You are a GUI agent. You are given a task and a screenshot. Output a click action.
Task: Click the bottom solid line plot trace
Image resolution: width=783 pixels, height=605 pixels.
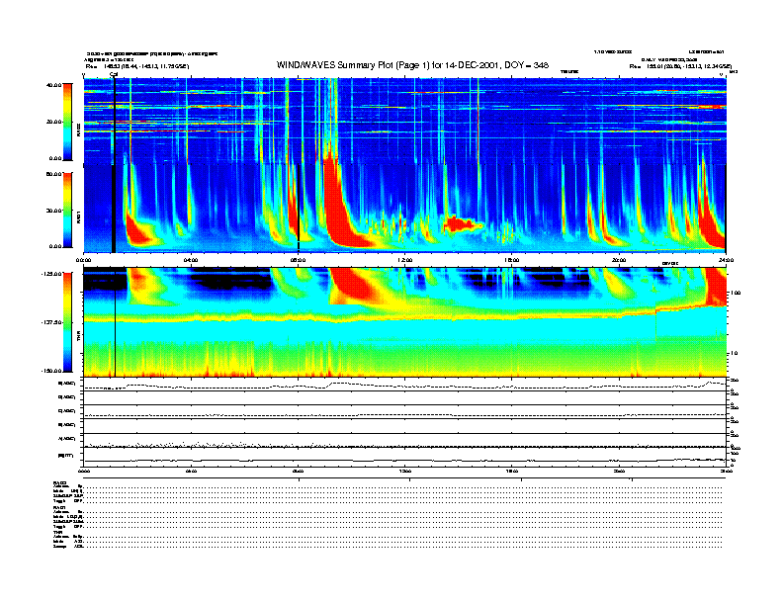coord(404,461)
